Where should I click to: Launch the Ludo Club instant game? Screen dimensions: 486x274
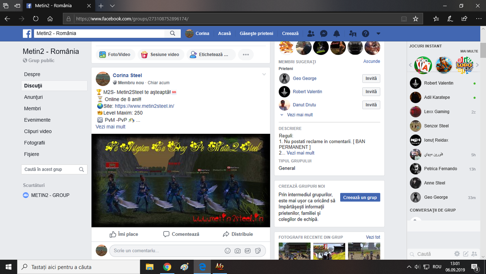464,65
